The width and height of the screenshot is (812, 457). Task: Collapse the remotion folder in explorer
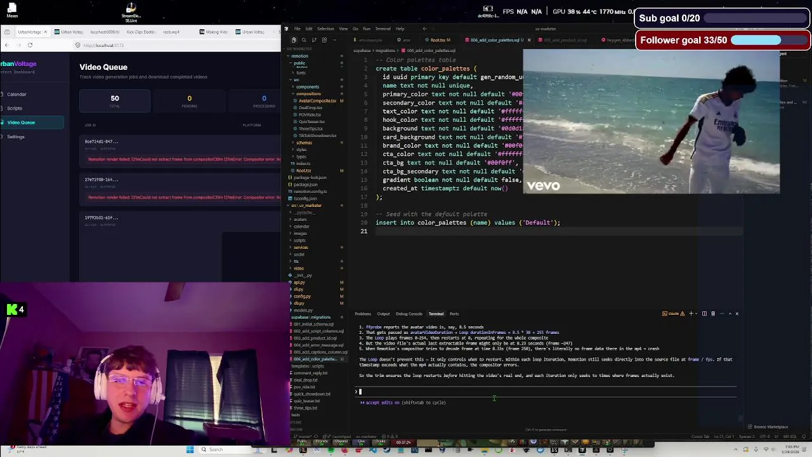tap(299, 56)
